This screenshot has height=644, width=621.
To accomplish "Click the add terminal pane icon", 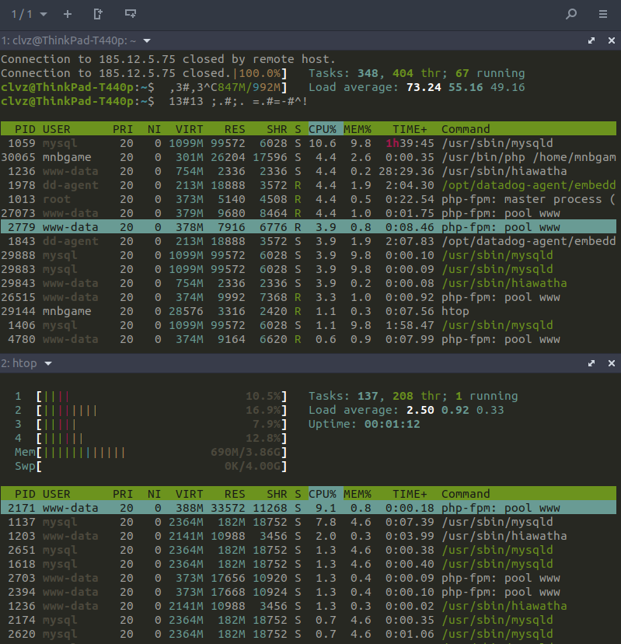I will tap(130, 14).
